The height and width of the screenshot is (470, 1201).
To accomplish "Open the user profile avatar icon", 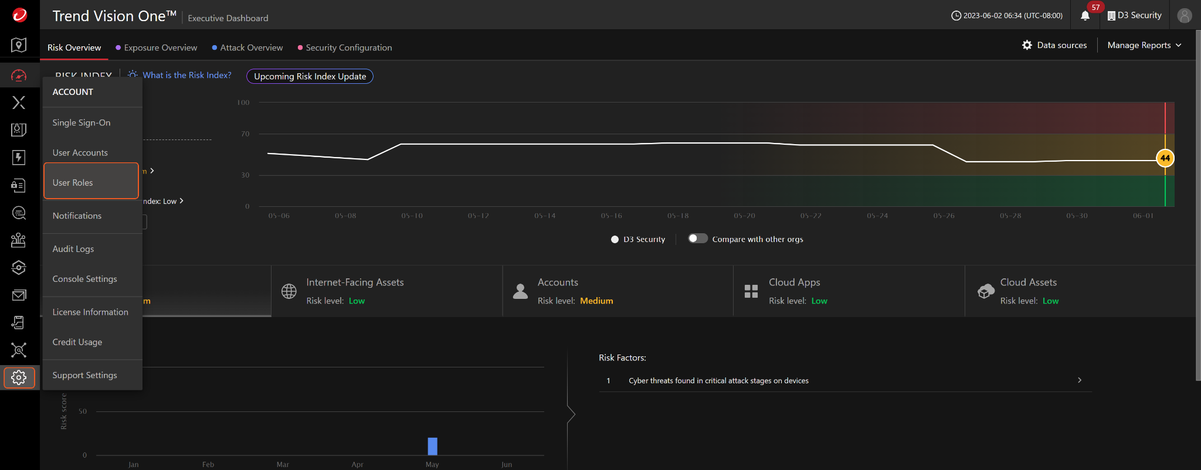I will tap(1184, 16).
